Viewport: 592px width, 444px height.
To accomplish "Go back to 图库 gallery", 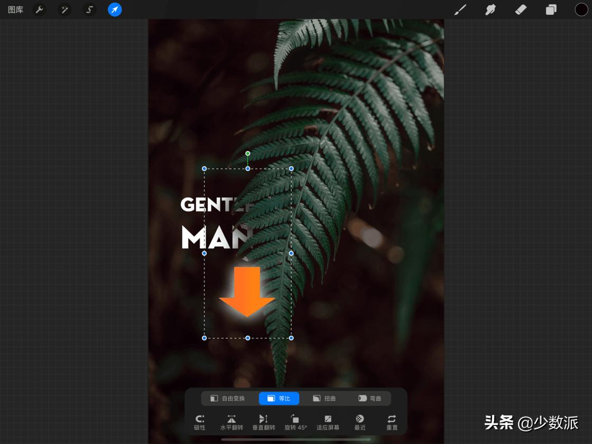I will click(15, 10).
